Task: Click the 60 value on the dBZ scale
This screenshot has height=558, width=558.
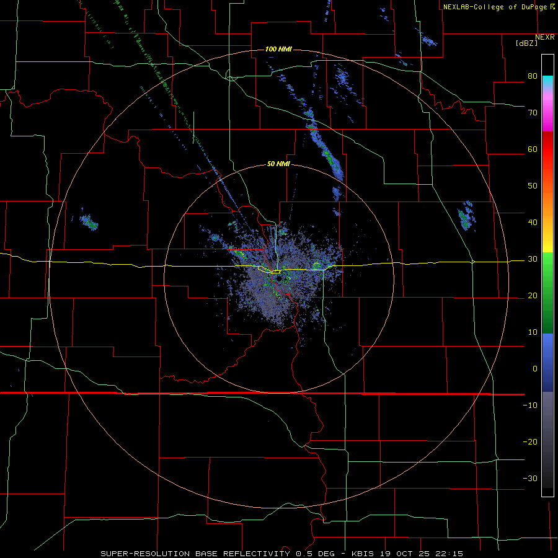Action: click(533, 149)
